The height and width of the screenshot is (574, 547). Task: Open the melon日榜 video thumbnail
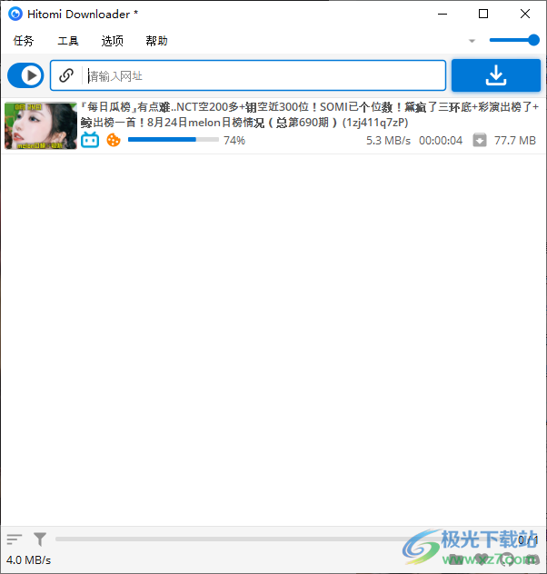click(x=41, y=126)
